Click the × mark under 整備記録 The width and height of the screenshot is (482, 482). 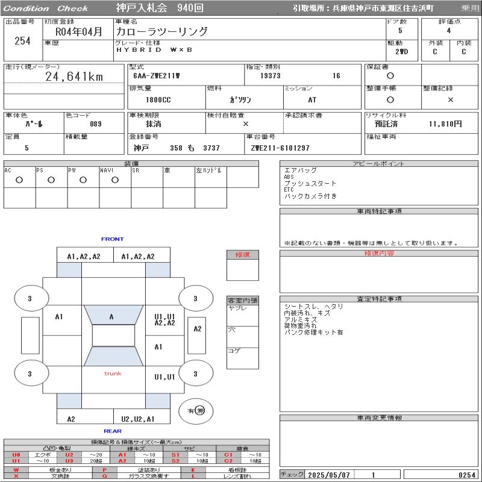tap(450, 100)
